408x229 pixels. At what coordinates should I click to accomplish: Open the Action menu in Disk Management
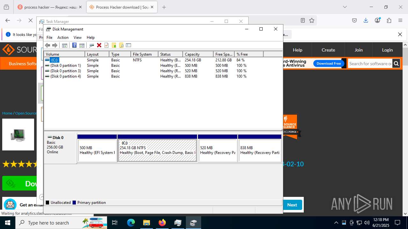click(63, 37)
